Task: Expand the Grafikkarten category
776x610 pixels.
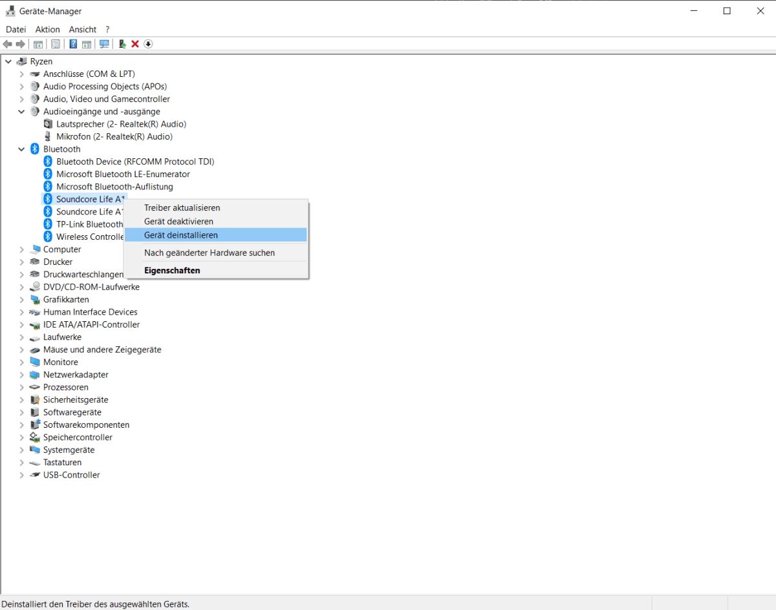Action: pos(21,299)
